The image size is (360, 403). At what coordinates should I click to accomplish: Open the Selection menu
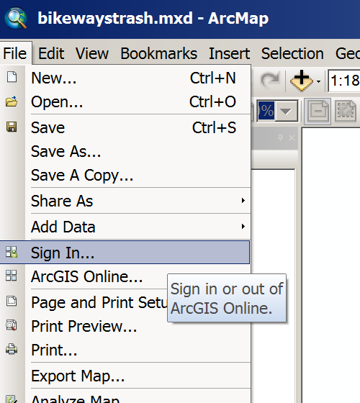pos(292,54)
